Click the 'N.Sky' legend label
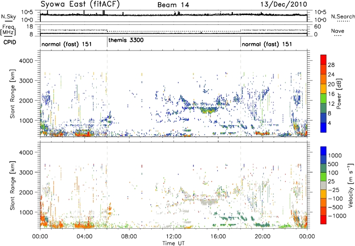Image resolution: width=355 pixels, height=246 pixels. 8,16
